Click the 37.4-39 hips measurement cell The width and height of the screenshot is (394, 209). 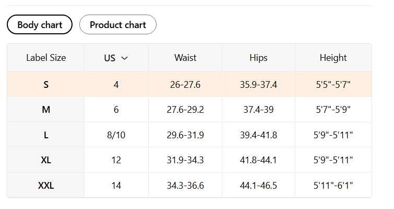pyautogui.click(x=258, y=110)
